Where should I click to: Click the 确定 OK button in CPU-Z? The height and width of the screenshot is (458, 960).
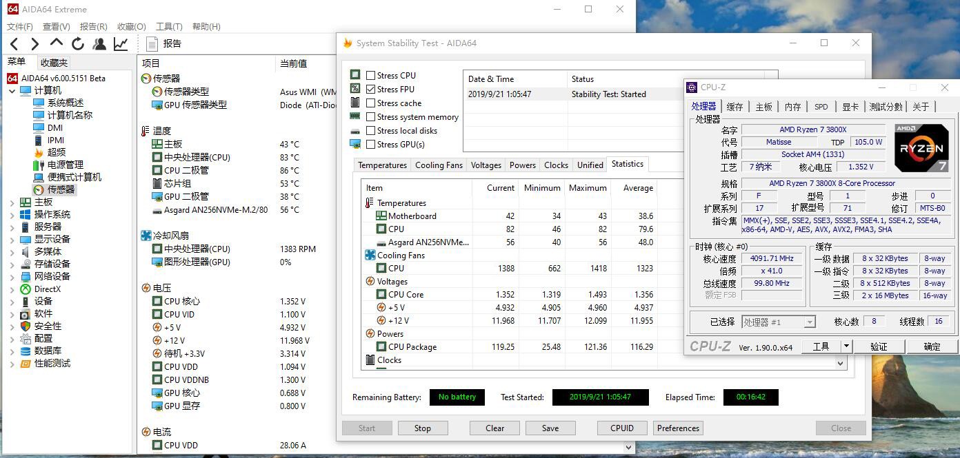pyautogui.click(x=932, y=346)
